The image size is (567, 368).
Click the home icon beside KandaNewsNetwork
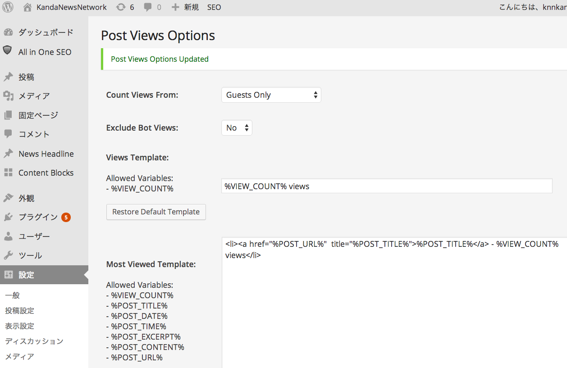coord(28,7)
